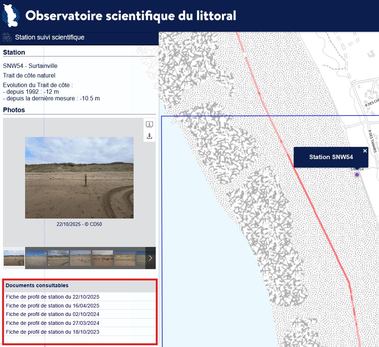Open Fiche de profil du 22/10/2025

[x=52, y=297]
